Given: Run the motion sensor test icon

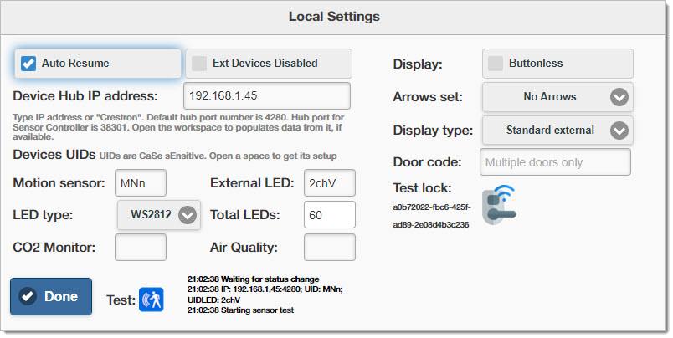Looking at the screenshot, I should tap(151, 300).
